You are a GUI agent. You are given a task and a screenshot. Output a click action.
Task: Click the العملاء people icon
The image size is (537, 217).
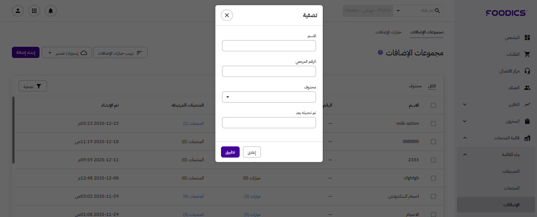527,88
